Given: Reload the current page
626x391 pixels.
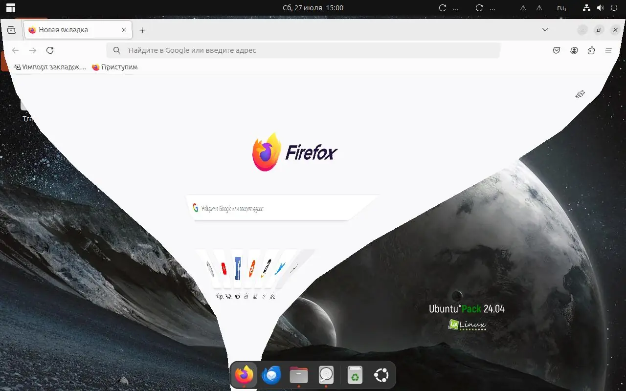Looking at the screenshot, I should [50, 50].
